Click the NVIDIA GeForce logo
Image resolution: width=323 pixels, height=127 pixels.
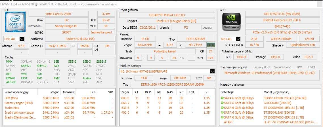(231, 22)
